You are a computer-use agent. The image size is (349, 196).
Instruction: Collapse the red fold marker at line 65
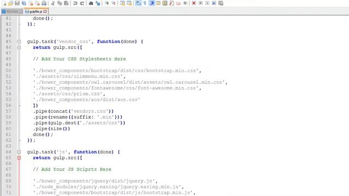pos(19,158)
